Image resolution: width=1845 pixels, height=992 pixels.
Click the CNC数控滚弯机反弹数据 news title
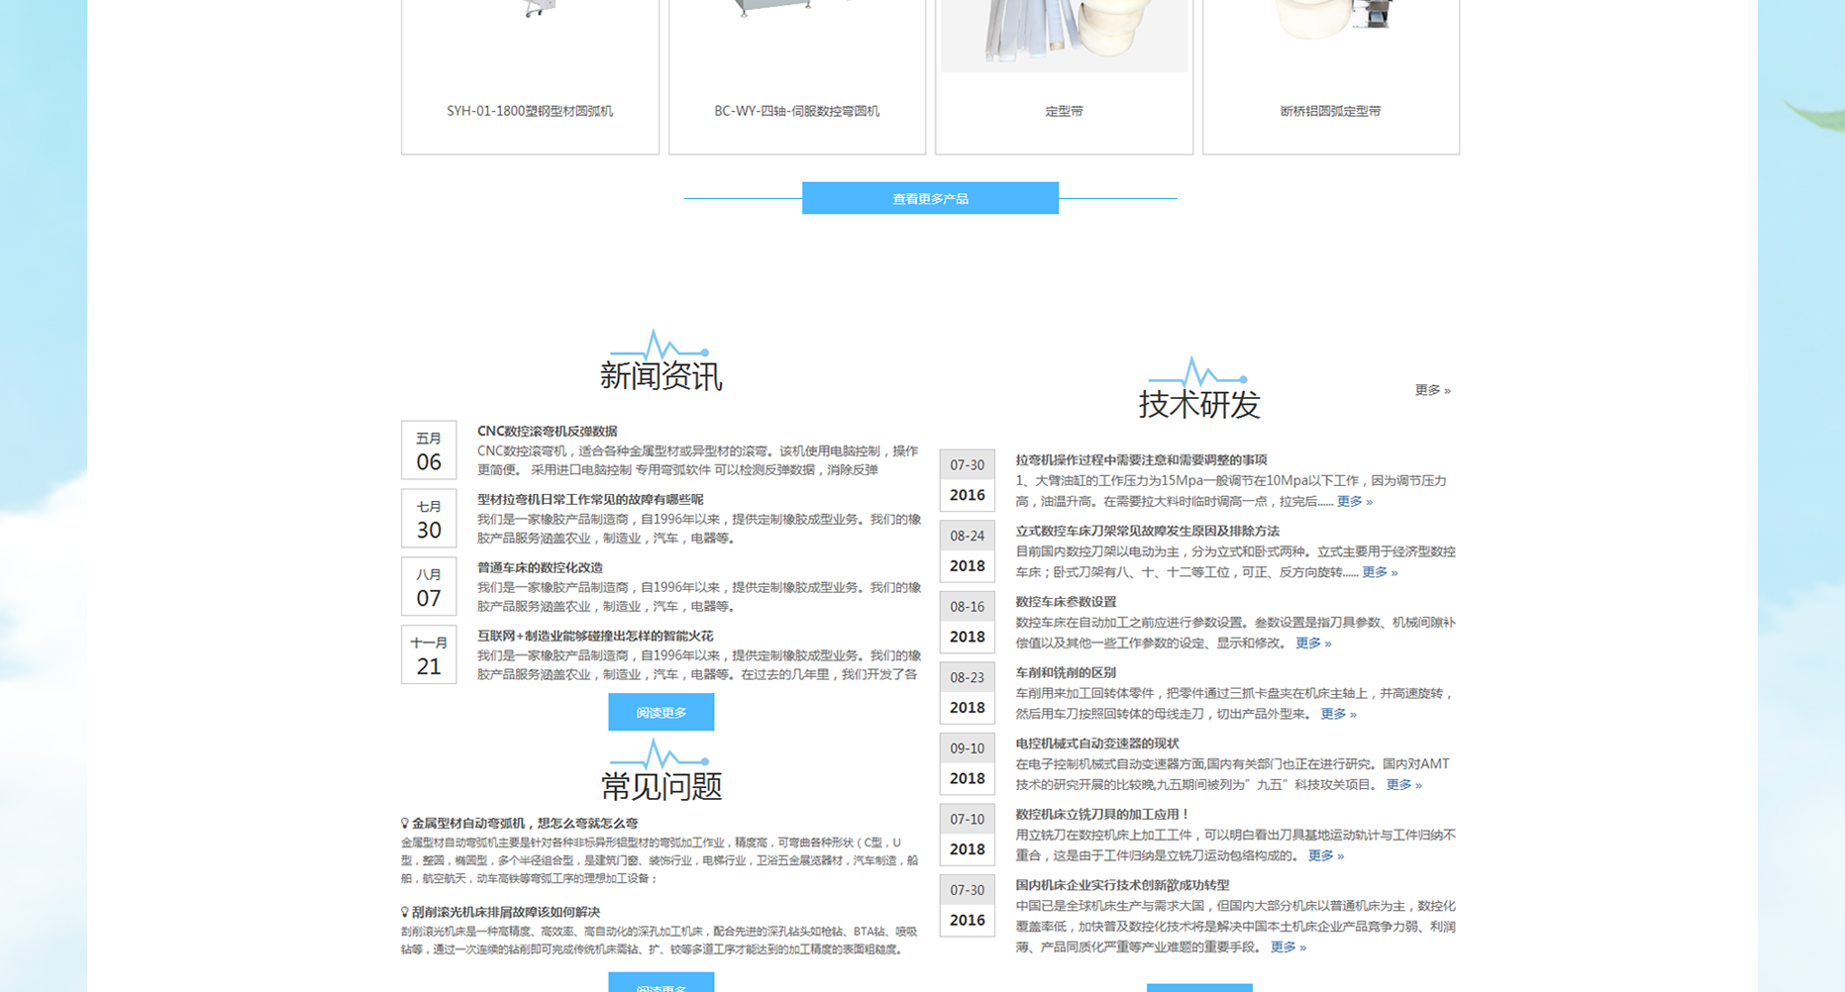coord(546,431)
